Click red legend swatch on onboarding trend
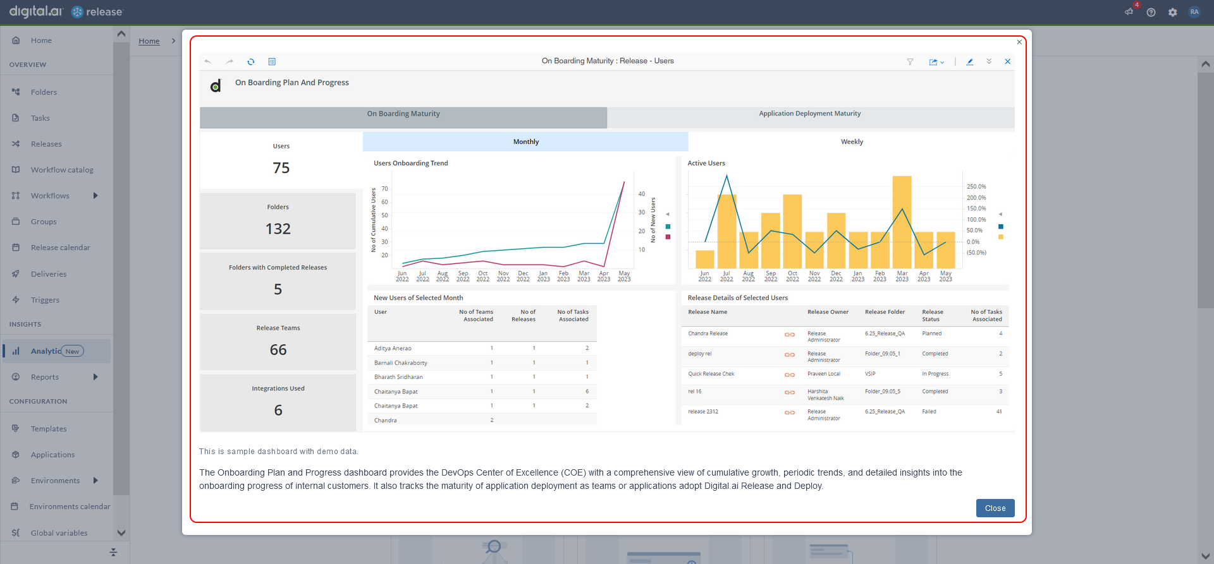 (x=668, y=237)
